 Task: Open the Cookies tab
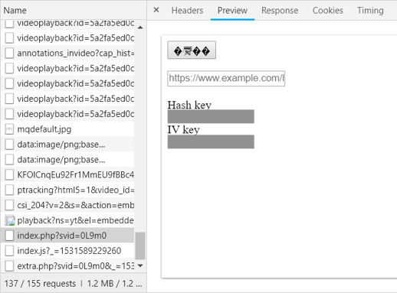328,11
